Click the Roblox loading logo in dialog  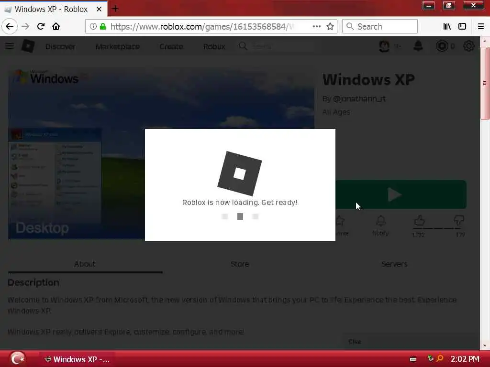240,173
